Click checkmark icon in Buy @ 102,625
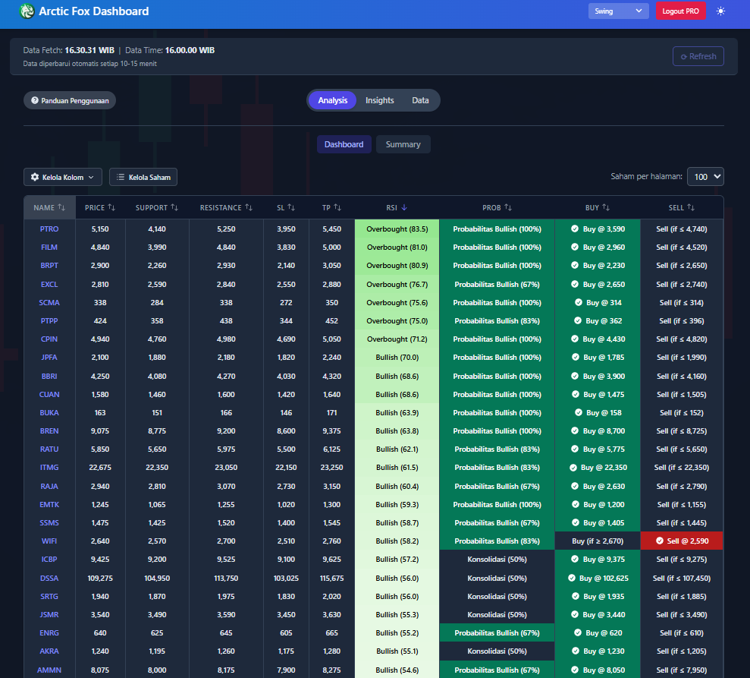The width and height of the screenshot is (750, 678). point(572,579)
